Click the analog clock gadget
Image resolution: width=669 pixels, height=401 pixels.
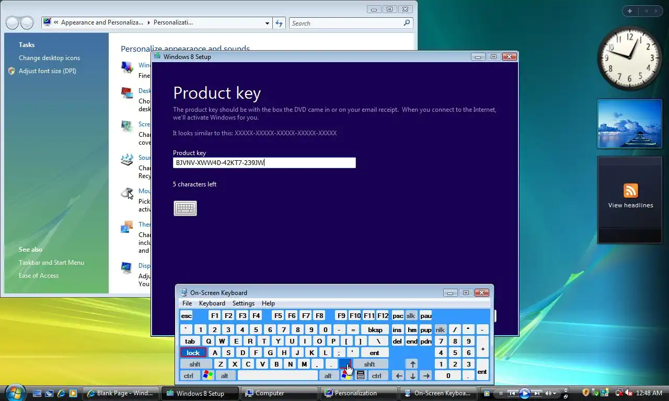630,57
